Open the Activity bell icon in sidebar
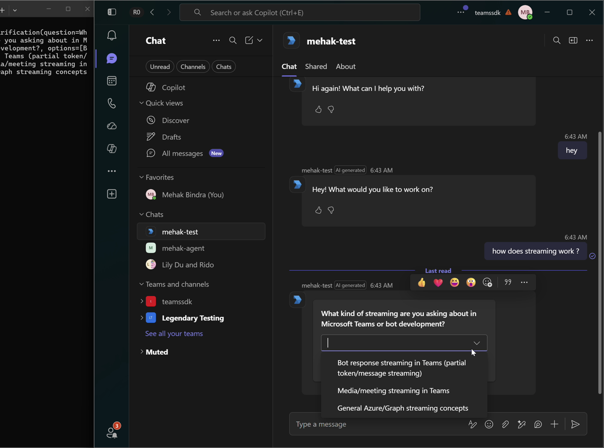 [112, 35]
